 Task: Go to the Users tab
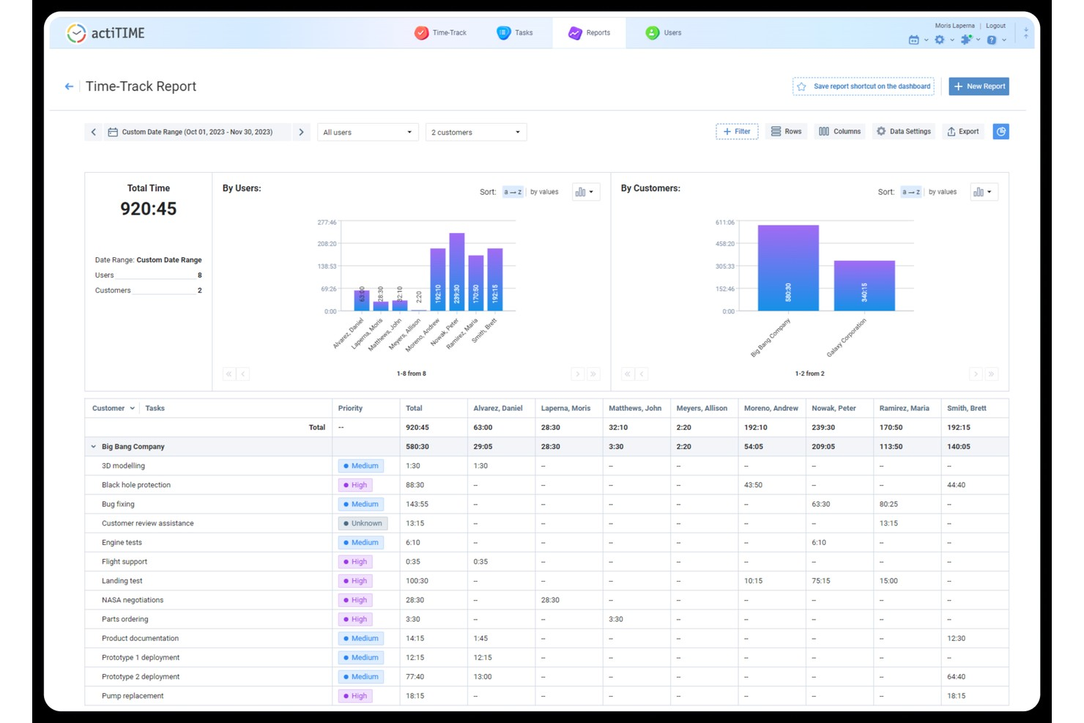click(664, 33)
